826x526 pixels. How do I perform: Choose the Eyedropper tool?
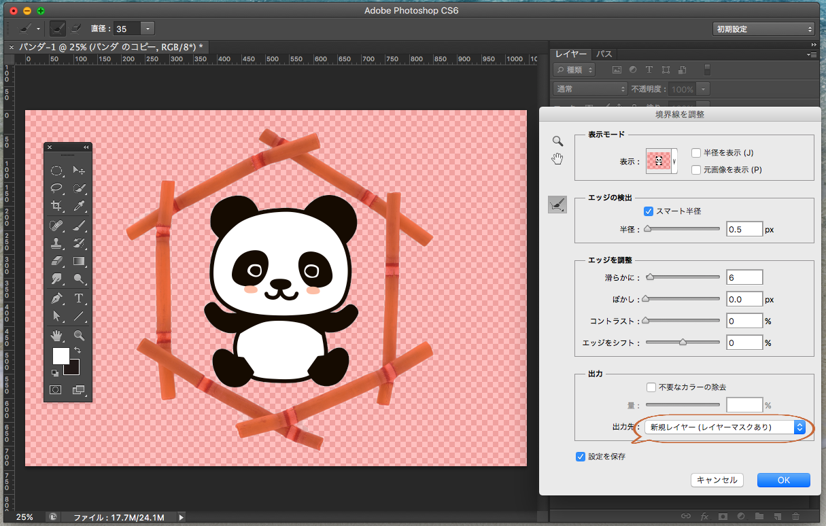pyautogui.click(x=79, y=206)
